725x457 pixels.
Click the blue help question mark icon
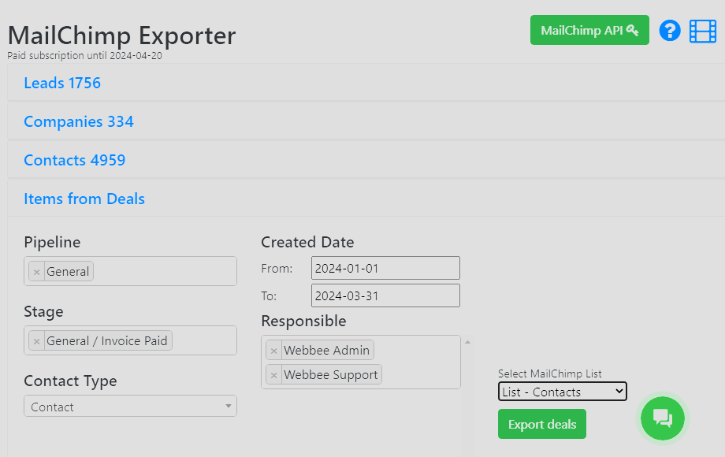click(670, 31)
